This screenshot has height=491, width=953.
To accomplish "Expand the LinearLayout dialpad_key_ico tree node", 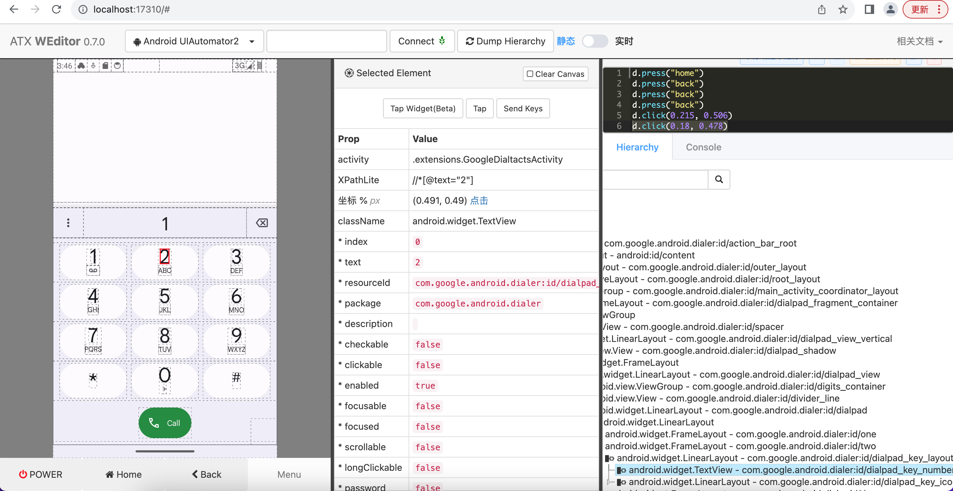I will coord(609,482).
